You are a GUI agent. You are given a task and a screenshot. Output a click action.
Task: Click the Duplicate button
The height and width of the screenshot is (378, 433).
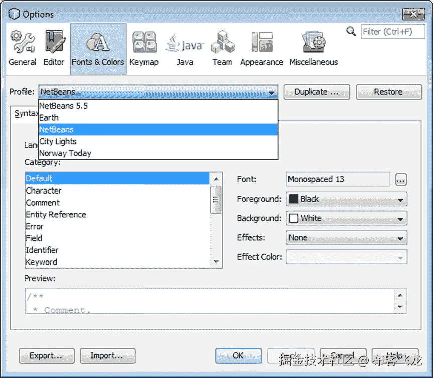[317, 92]
